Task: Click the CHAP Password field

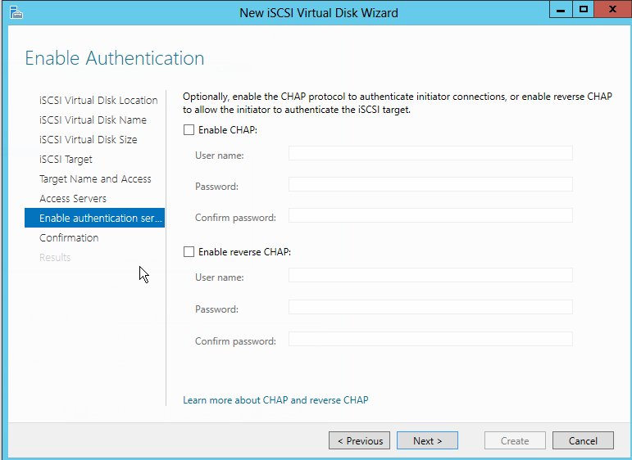Action: pyautogui.click(x=430, y=185)
